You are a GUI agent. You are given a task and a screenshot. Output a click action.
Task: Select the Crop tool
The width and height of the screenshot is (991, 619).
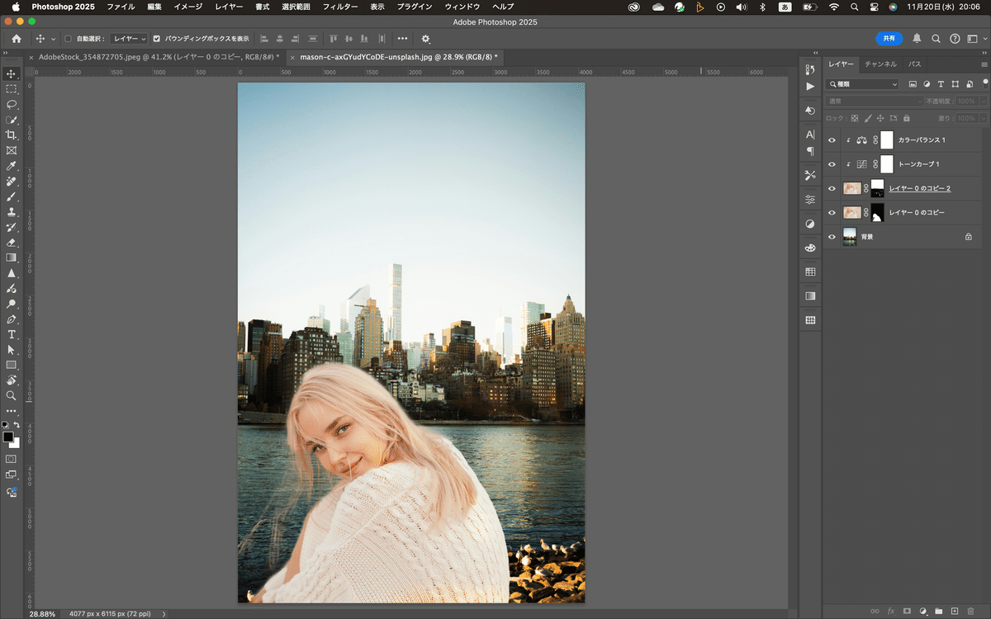[12, 135]
